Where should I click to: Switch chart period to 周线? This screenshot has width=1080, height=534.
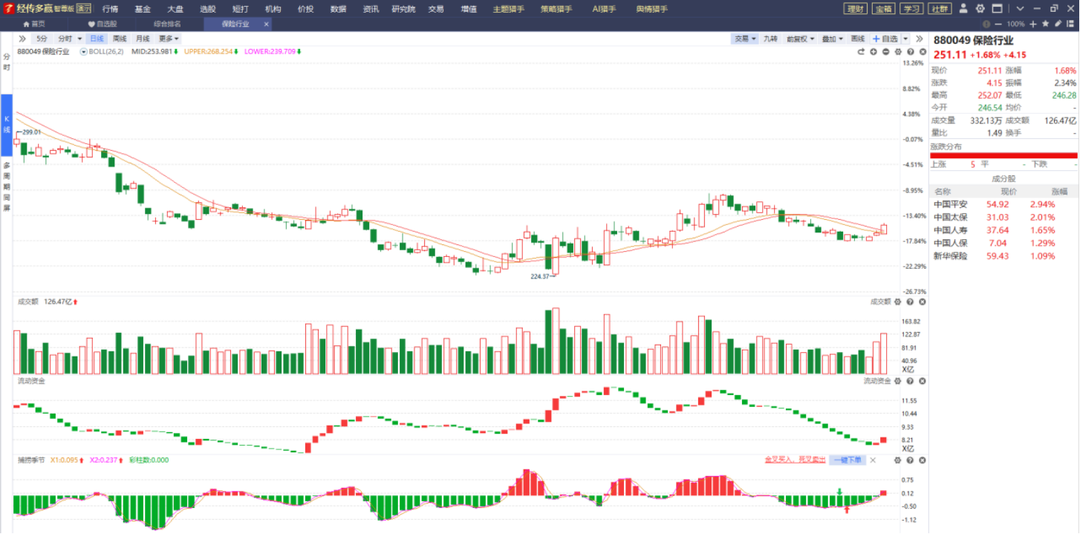click(120, 39)
